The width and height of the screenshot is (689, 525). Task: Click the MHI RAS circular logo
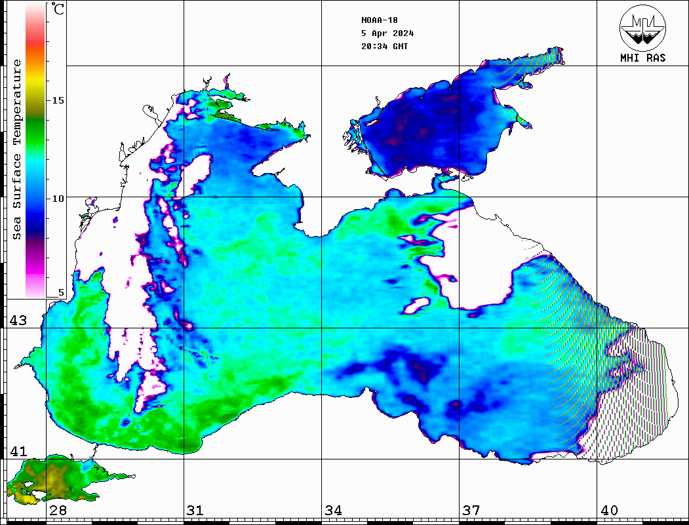click(x=642, y=28)
